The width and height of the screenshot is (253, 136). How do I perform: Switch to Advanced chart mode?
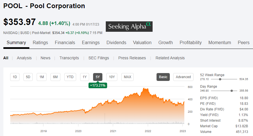pos(183,77)
